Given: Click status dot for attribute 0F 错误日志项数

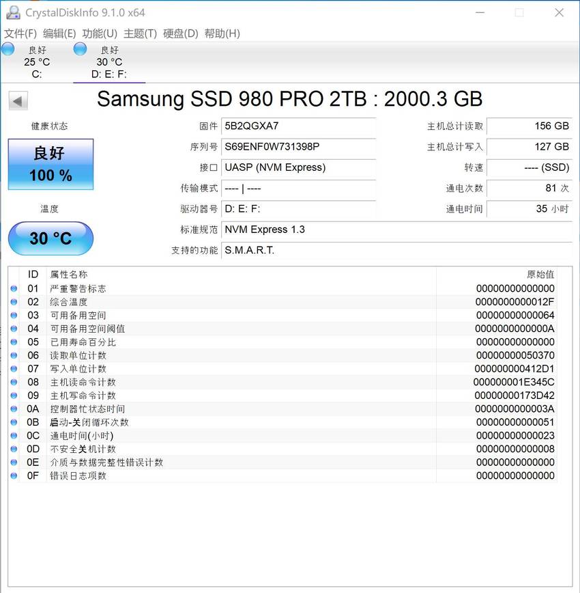Looking at the screenshot, I should 14,475.
